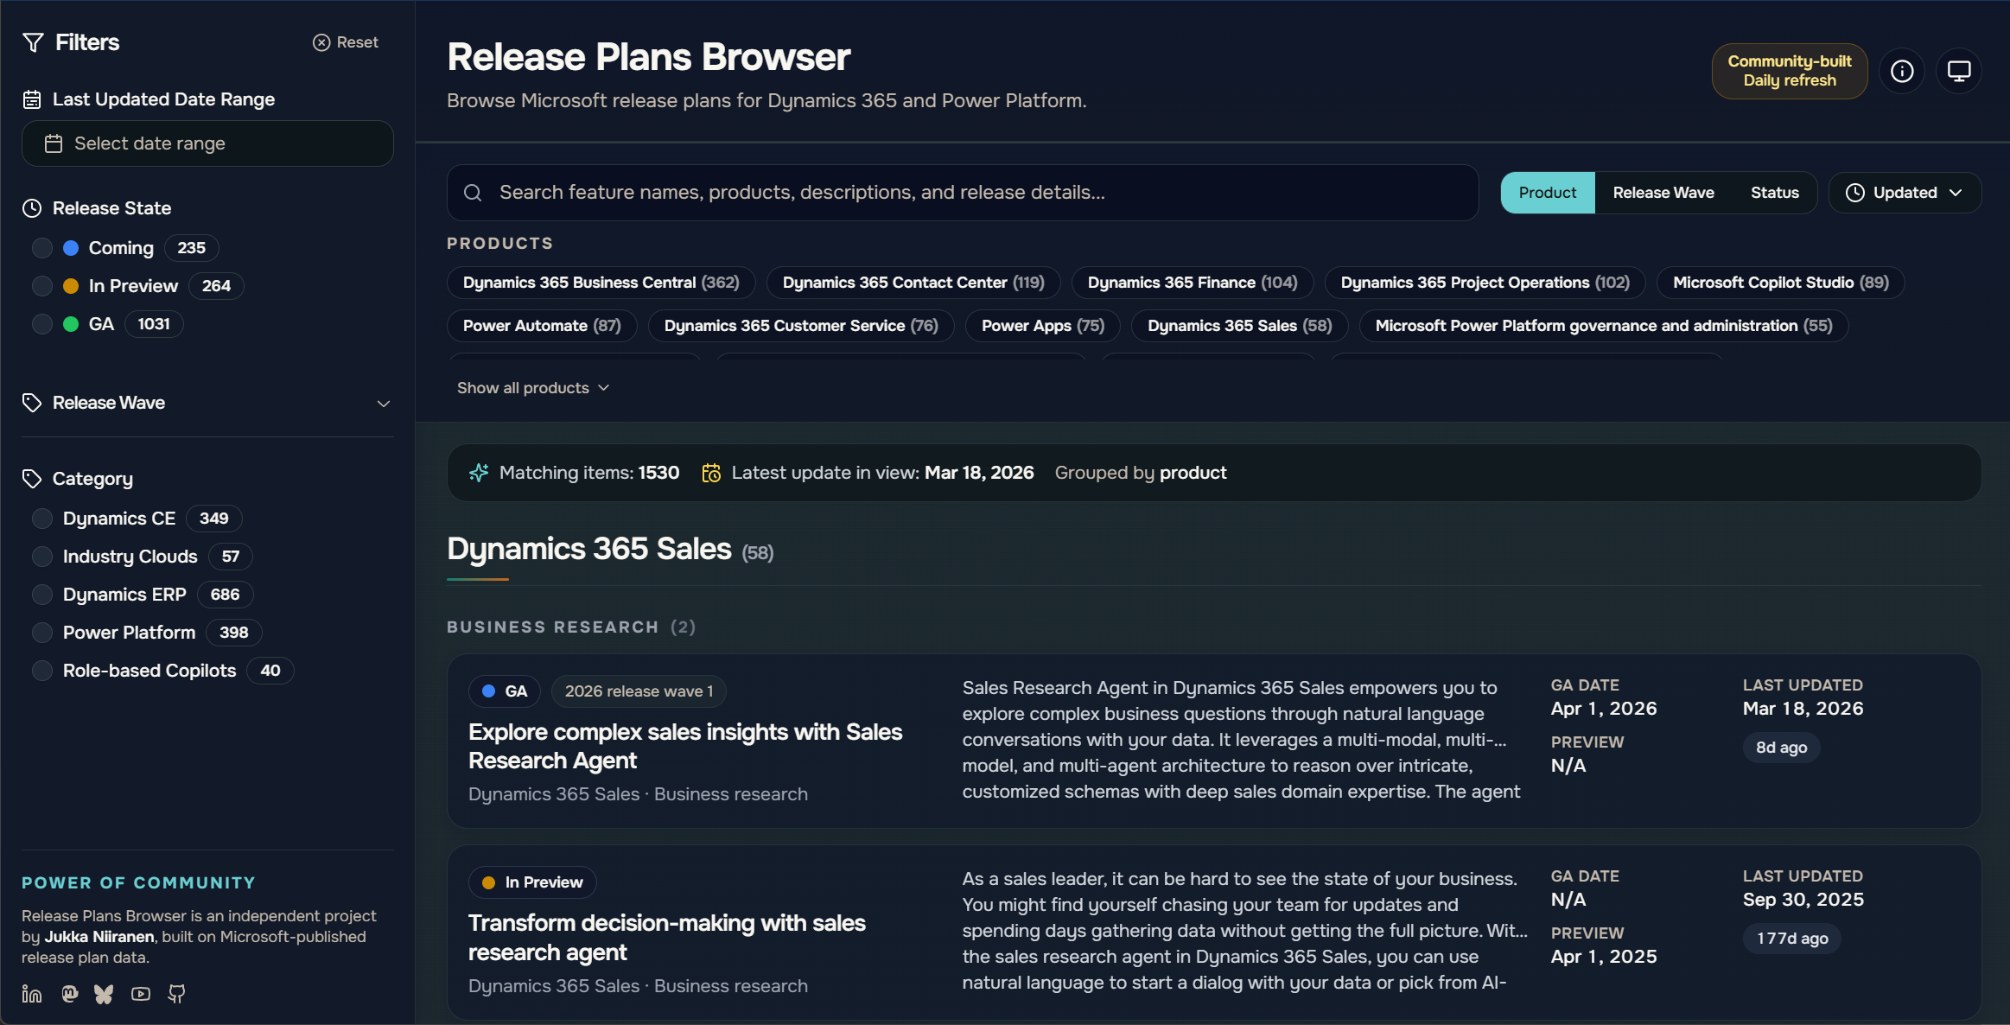The width and height of the screenshot is (2010, 1025).
Task: Switch grouping to Release Wave tab
Action: [1663, 193]
